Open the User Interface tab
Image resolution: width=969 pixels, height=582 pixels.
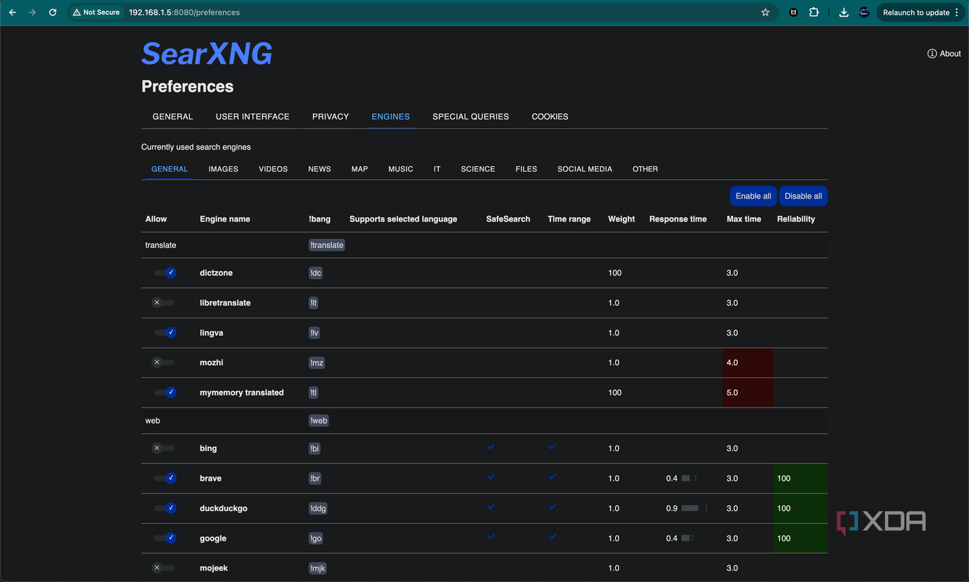click(x=252, y=117)
